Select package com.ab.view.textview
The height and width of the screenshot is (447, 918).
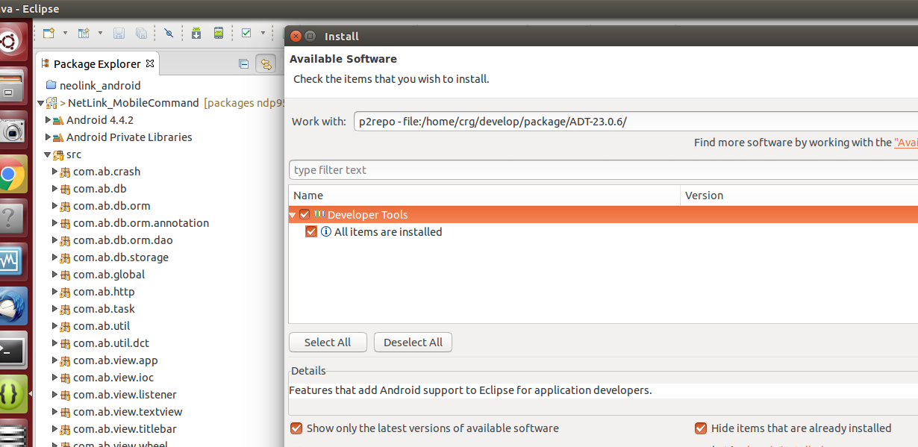pos(127,412)
